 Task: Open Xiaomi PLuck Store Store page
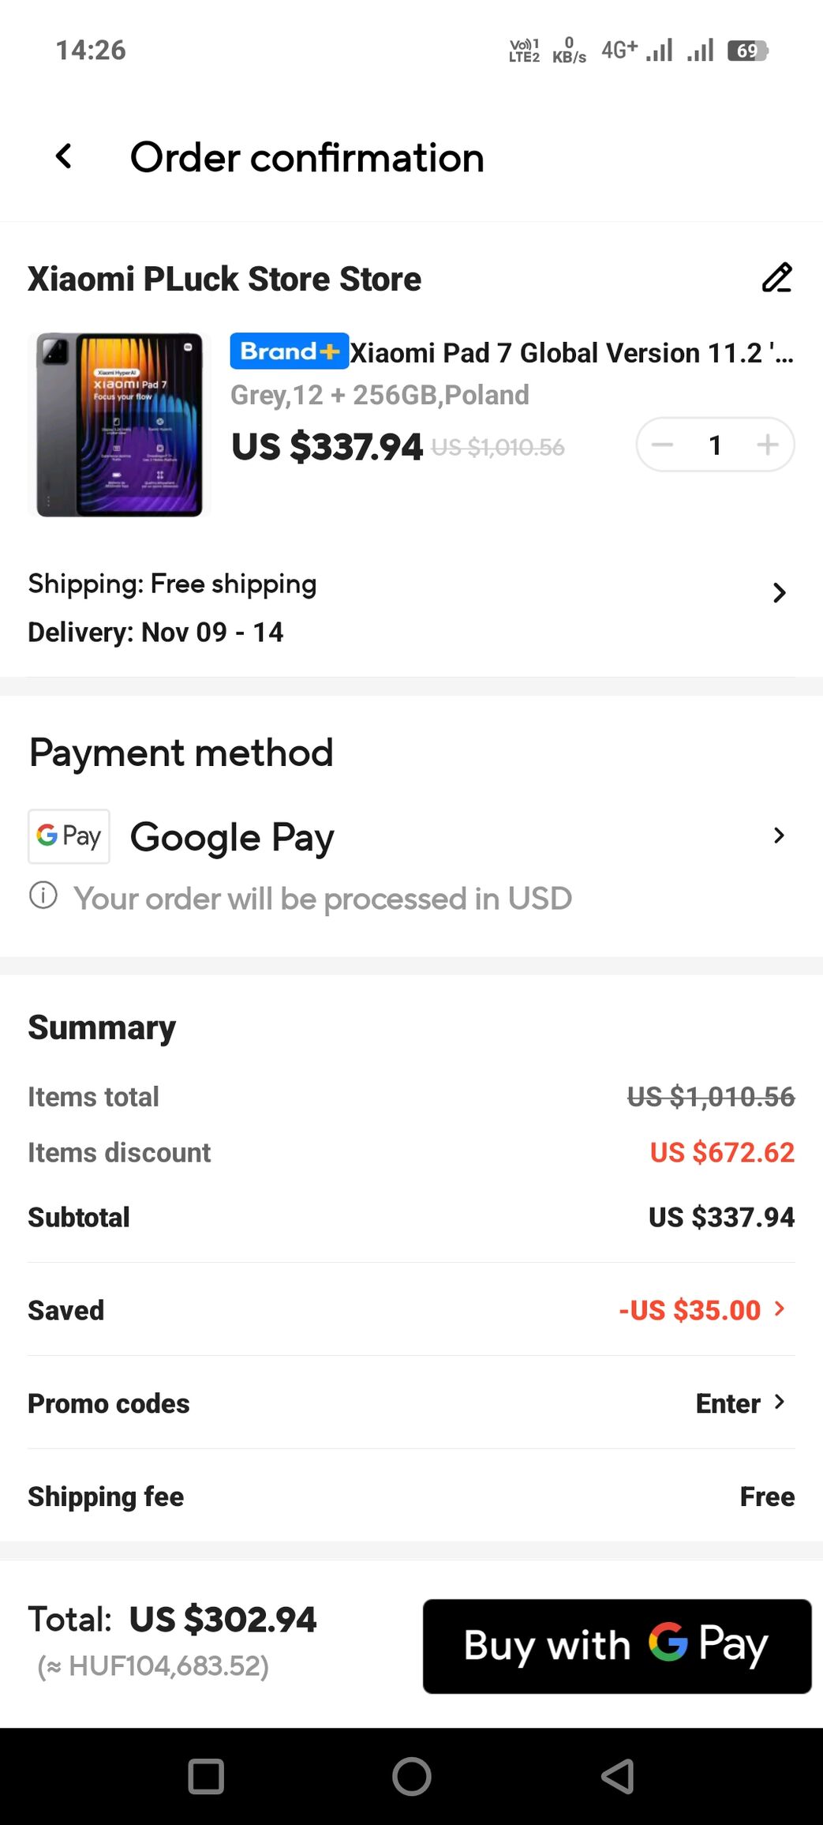[x=225, y=280]
